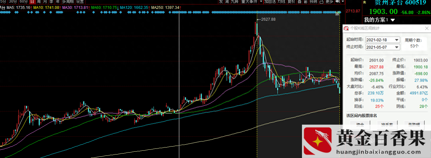The height and width of the screenshot is (158, 431).
Task: Select the 月 (monthly) period tab
Action: [45, 2]
